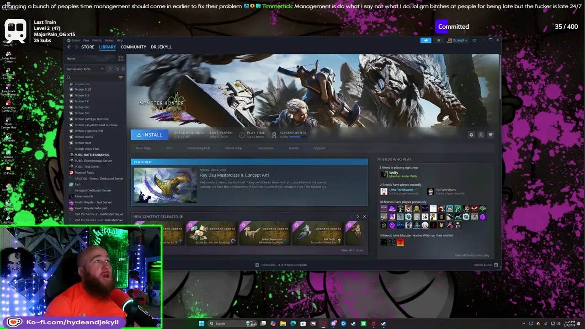Click the Windows taskbar Search box
The image size is (585, 329).
pos(232,324)
